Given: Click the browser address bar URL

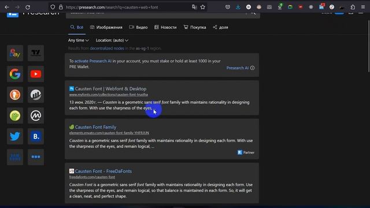Looking at the screenshot, I should [112, 8].
